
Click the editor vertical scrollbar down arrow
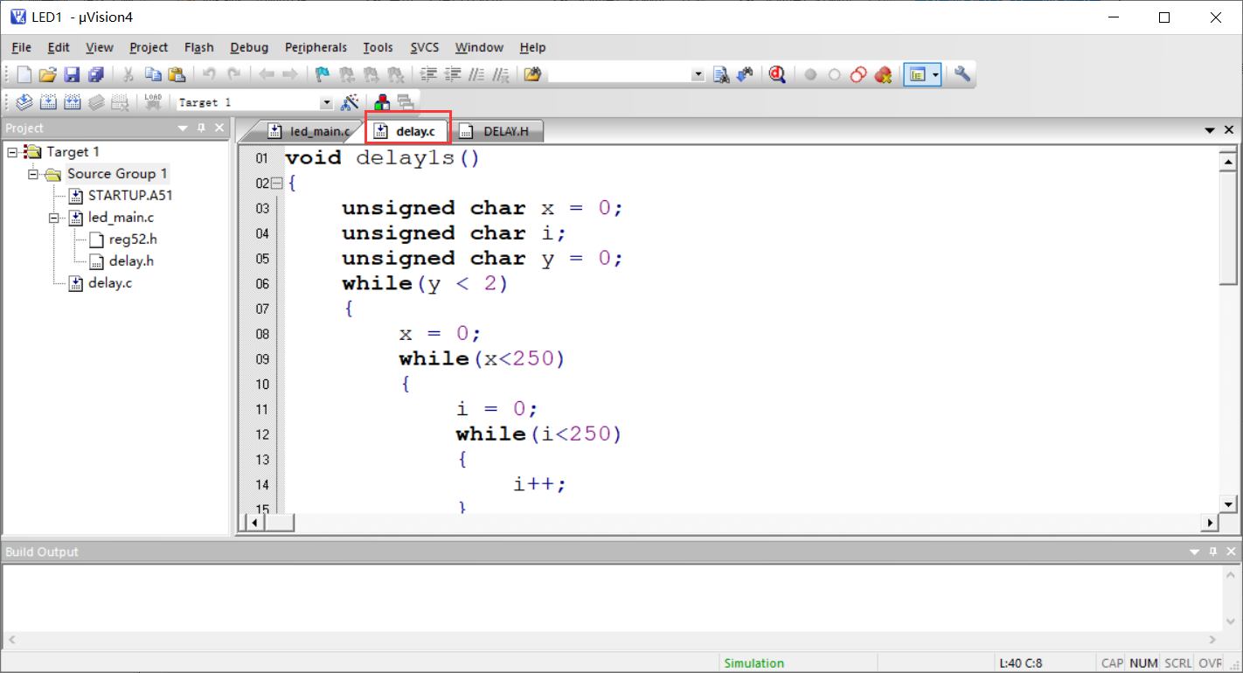(1228, 504)
